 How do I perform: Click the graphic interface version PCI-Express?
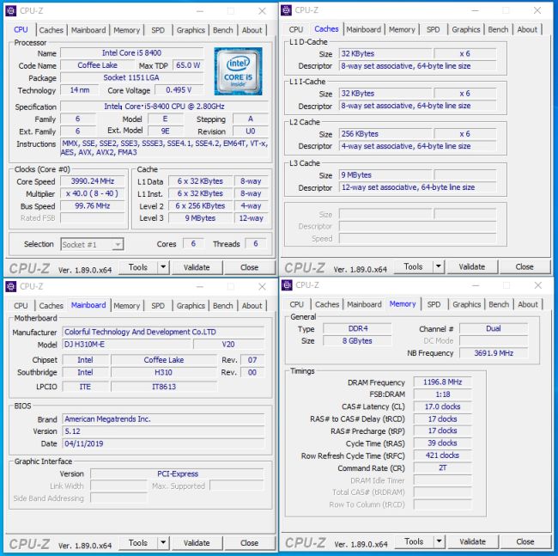[177, 474]
